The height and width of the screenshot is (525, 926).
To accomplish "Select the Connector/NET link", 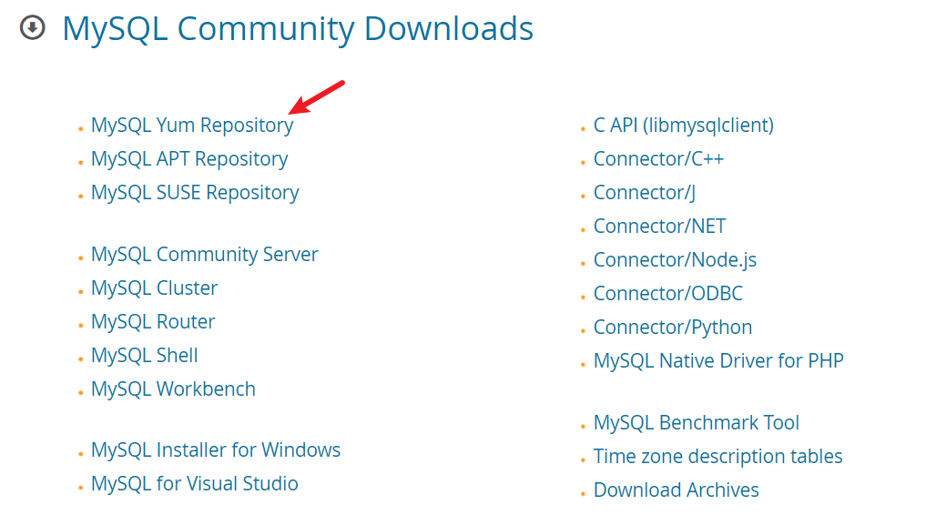I will click(659, 227).
